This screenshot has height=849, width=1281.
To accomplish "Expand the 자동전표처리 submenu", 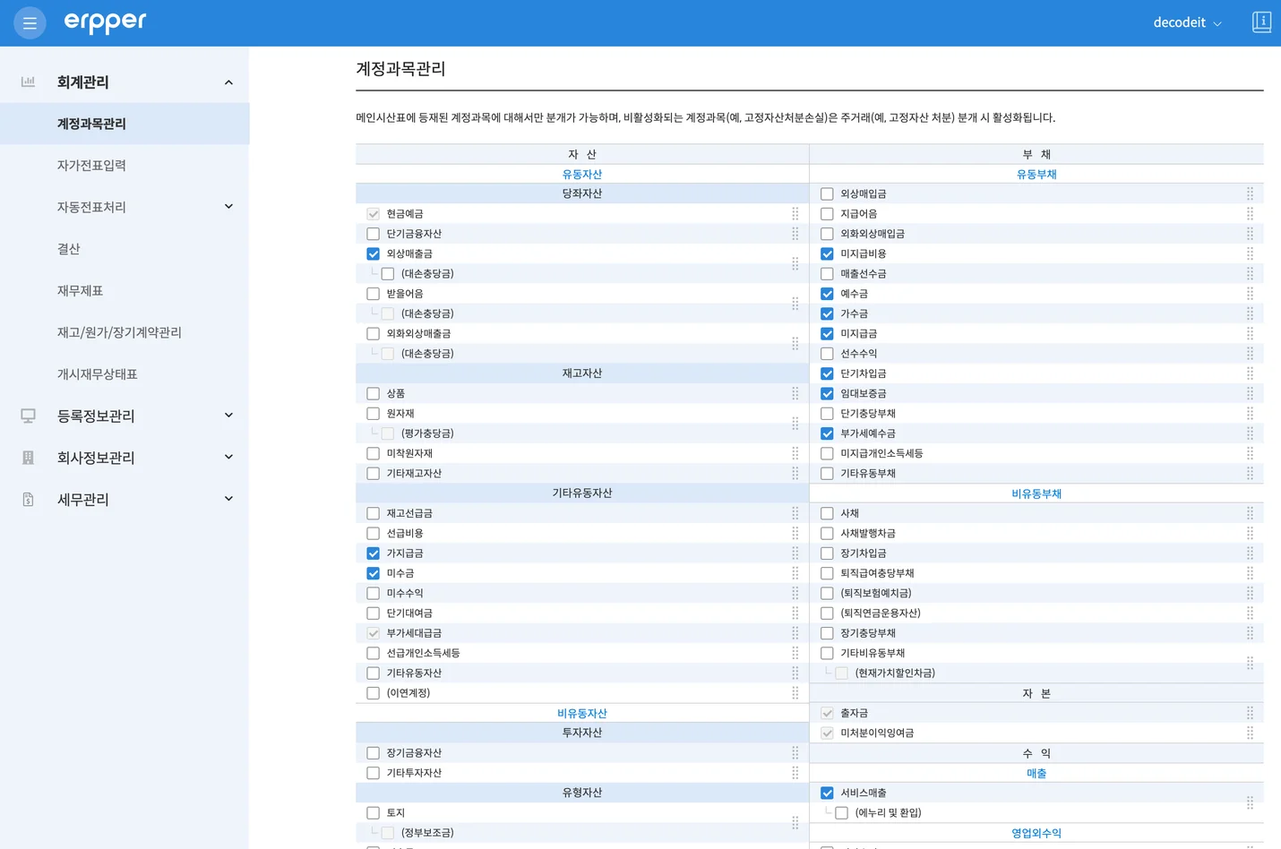I will tap(228, 207).
